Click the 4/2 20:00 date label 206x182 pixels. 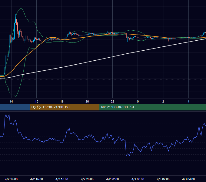(x=87, y=179)
